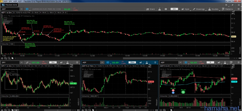
Task: Click pan crosshair tool under SPY chart
Action: pos(2,110)
